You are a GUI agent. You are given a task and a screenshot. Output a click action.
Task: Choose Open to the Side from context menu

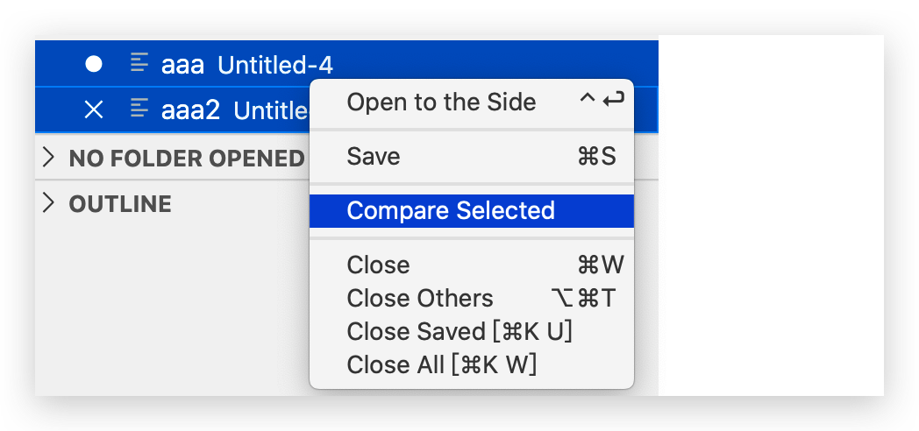pos(441,102)
